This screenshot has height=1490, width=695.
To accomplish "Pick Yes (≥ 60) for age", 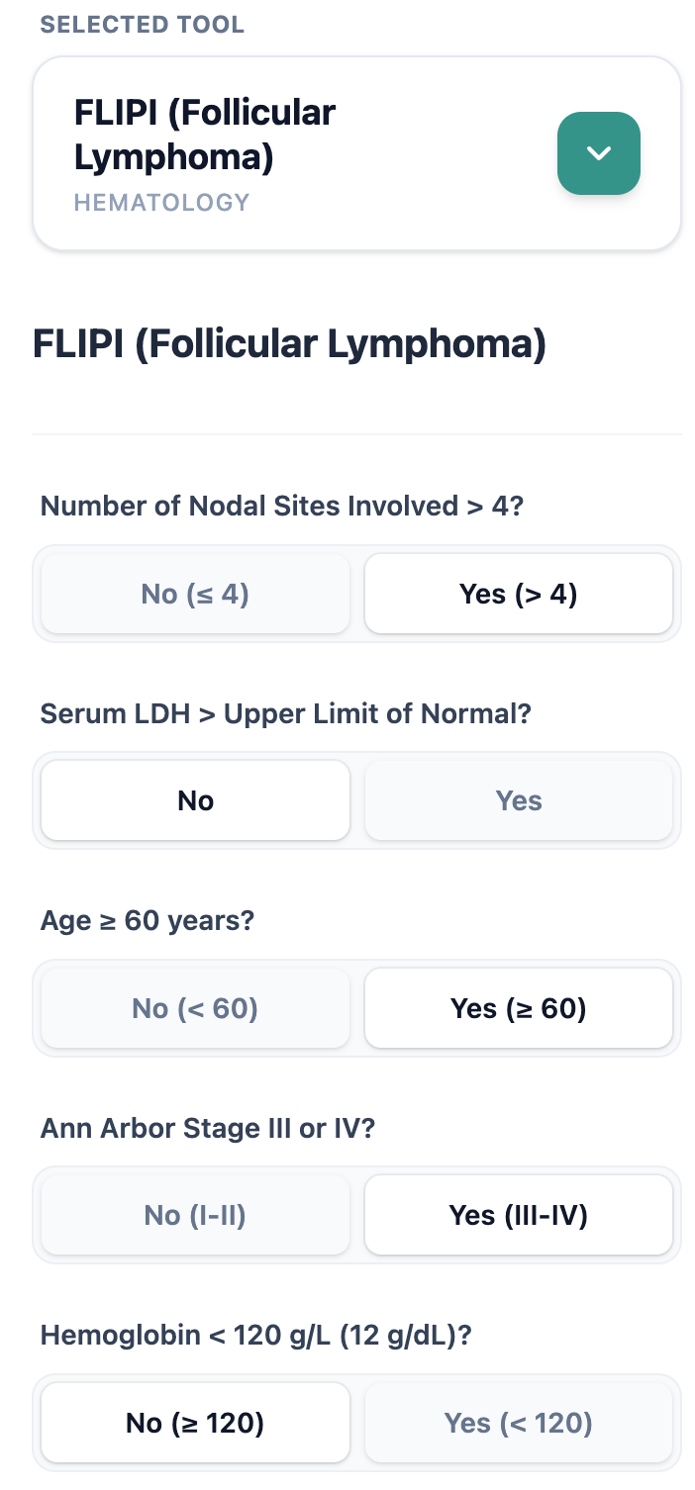I will coord(519,1008).
